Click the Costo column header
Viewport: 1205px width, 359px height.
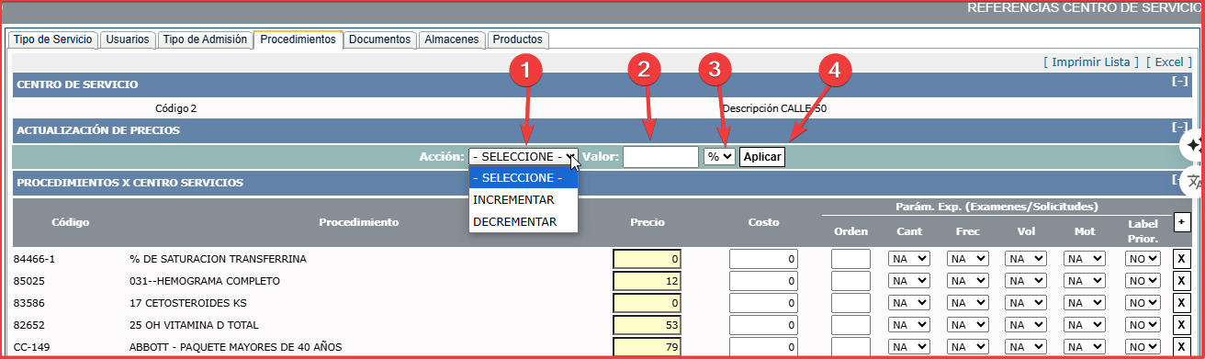click(763, 222)
